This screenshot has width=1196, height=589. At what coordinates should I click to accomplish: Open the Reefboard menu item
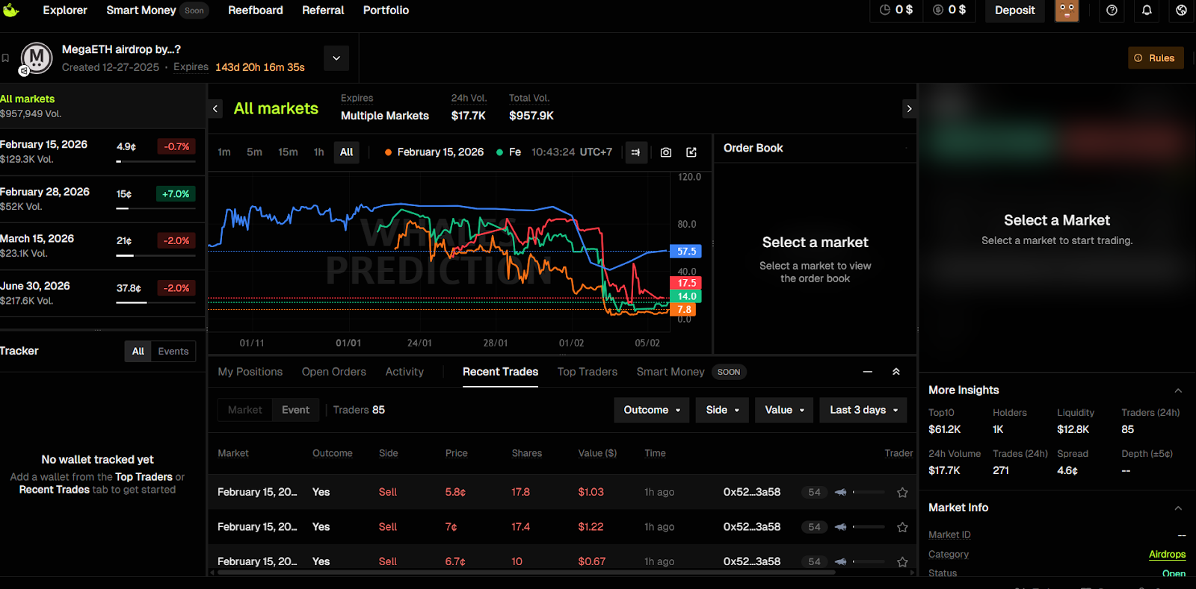[255, 10]
